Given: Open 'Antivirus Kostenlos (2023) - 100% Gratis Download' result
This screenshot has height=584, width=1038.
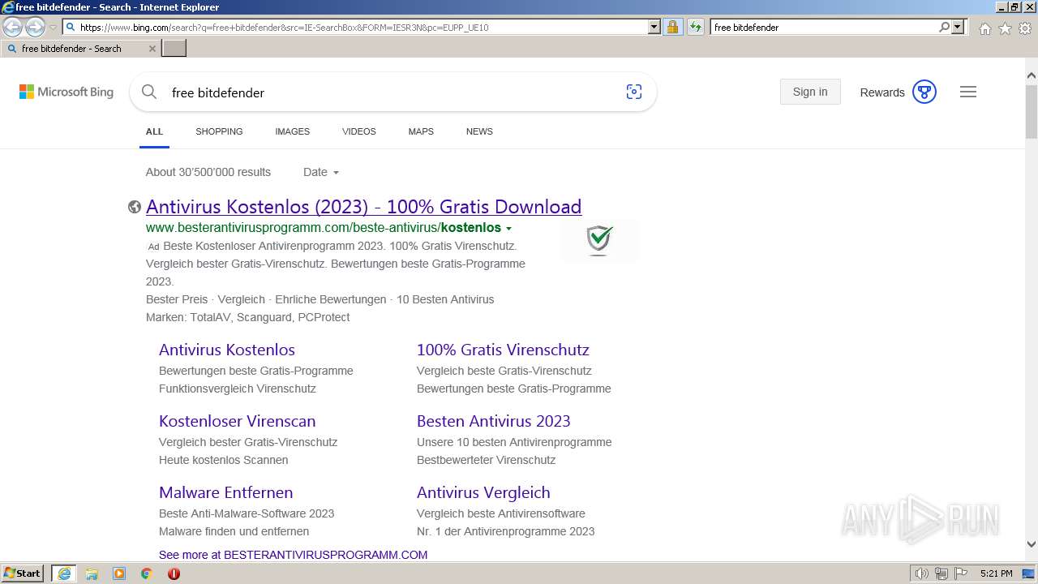Looking at the screenshot, I should point(363,207).
